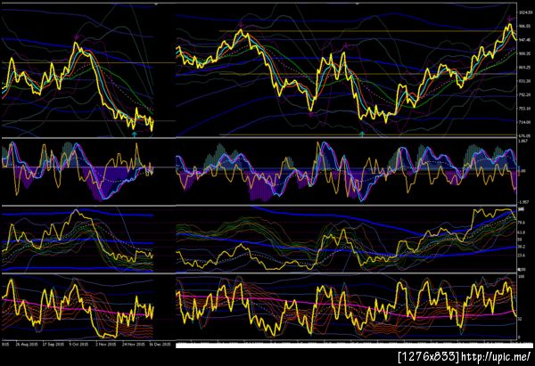Click the 831.30 price axis value
The image size is (535, 366).
point(524,81)
